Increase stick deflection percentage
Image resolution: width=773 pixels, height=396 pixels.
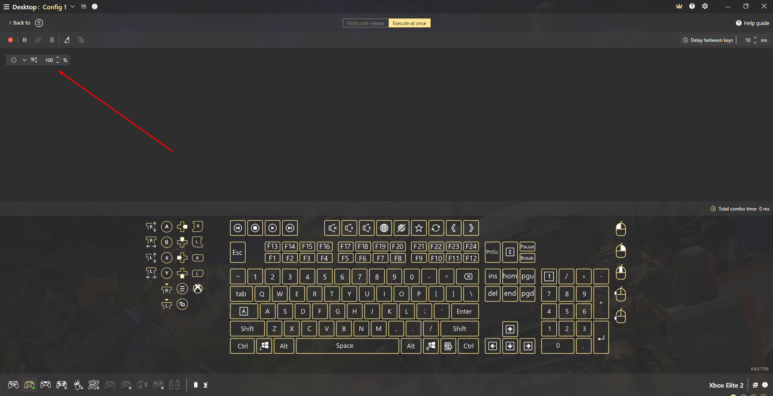coord(58,58)
